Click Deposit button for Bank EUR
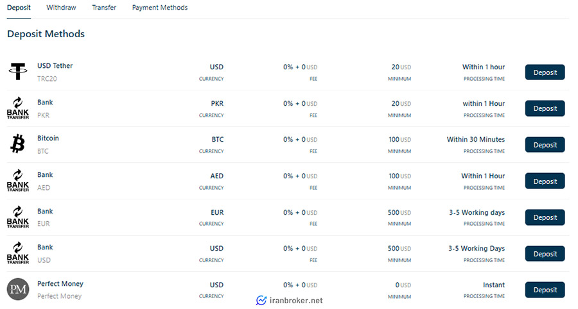The image size is (578, 309). pos(545,217)
